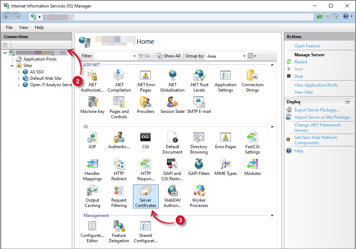Expand the Default Web Site node

point(18,78)
